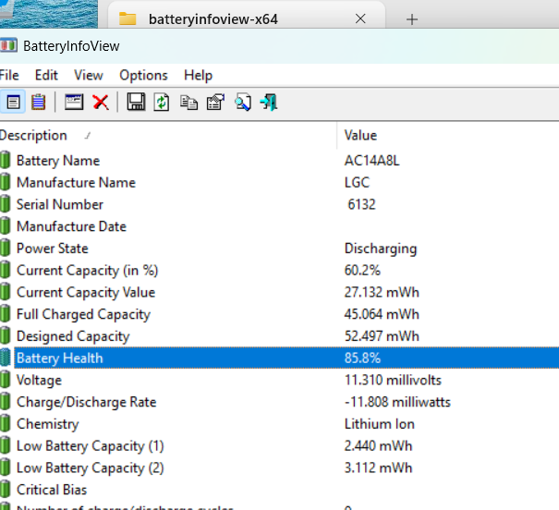Viewport: 559px width, 510px height.
Task: Click battery icon beside Manufacture Name row
Action: click(6, 182)
